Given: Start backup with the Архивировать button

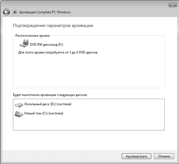Looking at the screenshot, I should coord(137,156).
